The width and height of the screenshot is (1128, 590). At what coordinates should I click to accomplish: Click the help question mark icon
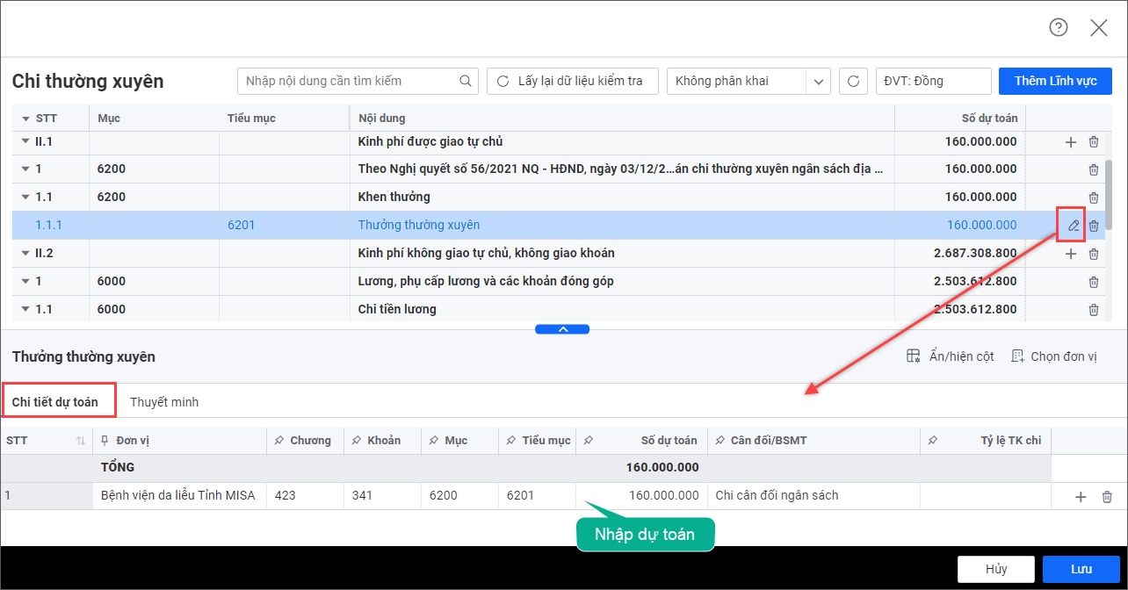tap(1059, 27)
